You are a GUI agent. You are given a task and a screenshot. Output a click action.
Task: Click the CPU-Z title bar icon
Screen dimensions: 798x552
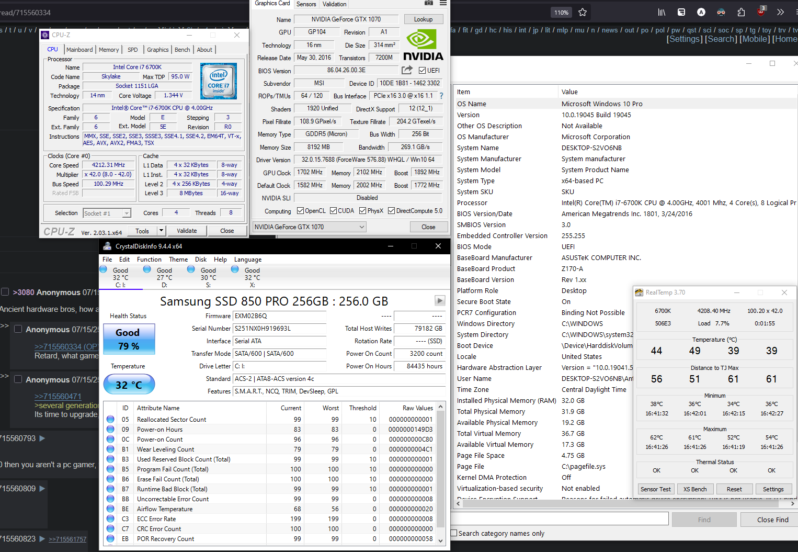point(45,35)
